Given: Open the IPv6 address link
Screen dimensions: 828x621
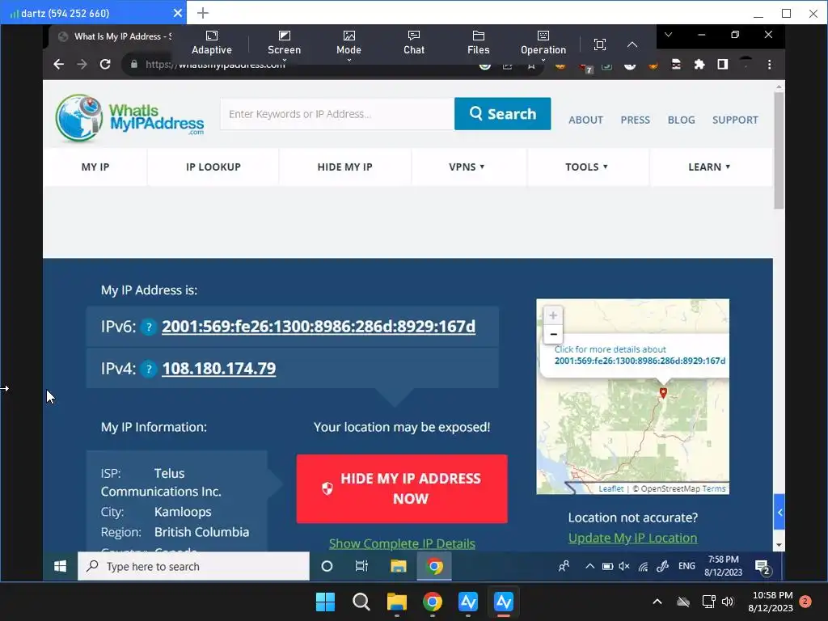Looking at the screenshot, I should point(319,327).
